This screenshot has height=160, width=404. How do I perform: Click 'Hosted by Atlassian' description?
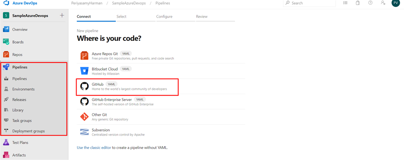coord(105,74)
